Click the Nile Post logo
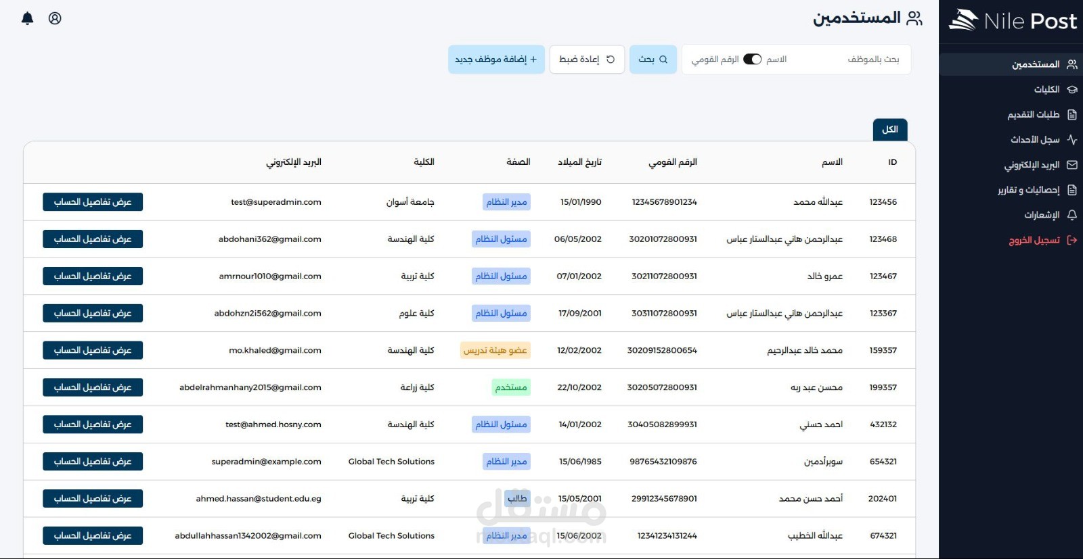1083x559 pixels. [1013, 21]
